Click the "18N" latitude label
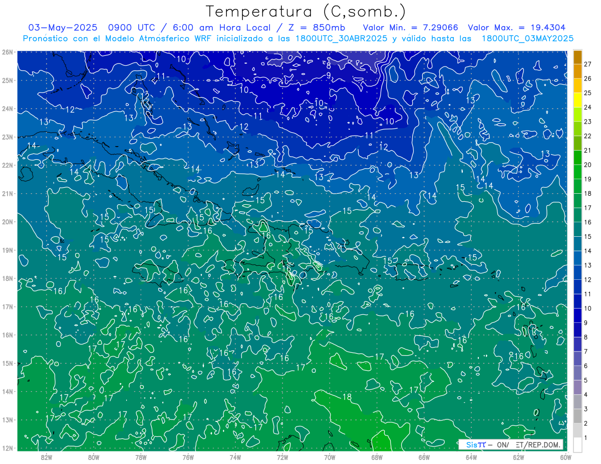Viewport: 601px width, 464px height. tap(7, 278)
